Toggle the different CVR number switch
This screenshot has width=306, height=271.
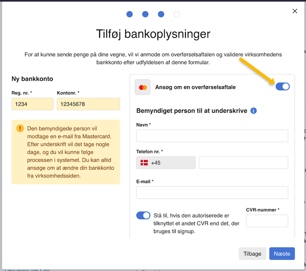143,215
